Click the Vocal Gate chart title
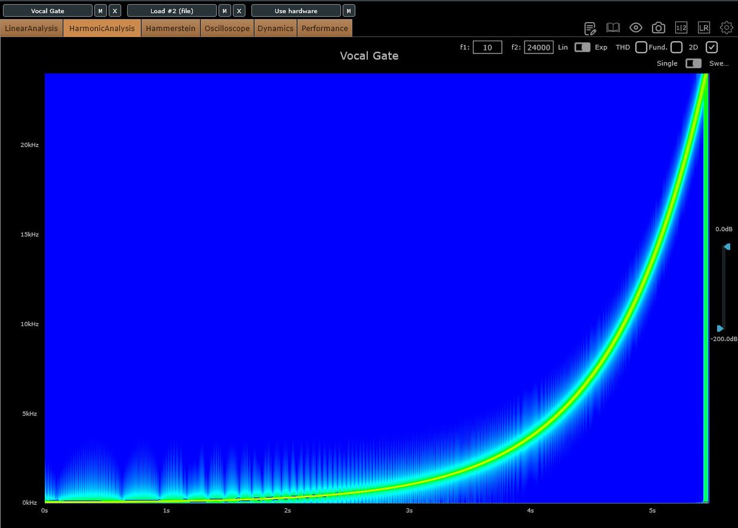Viewport: 738px width, 528px height. tap(369, 56)
